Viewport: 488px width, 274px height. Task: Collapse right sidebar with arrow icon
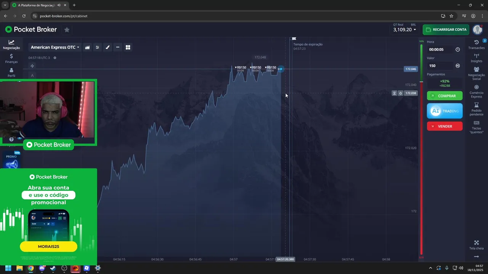coord(477,257)
